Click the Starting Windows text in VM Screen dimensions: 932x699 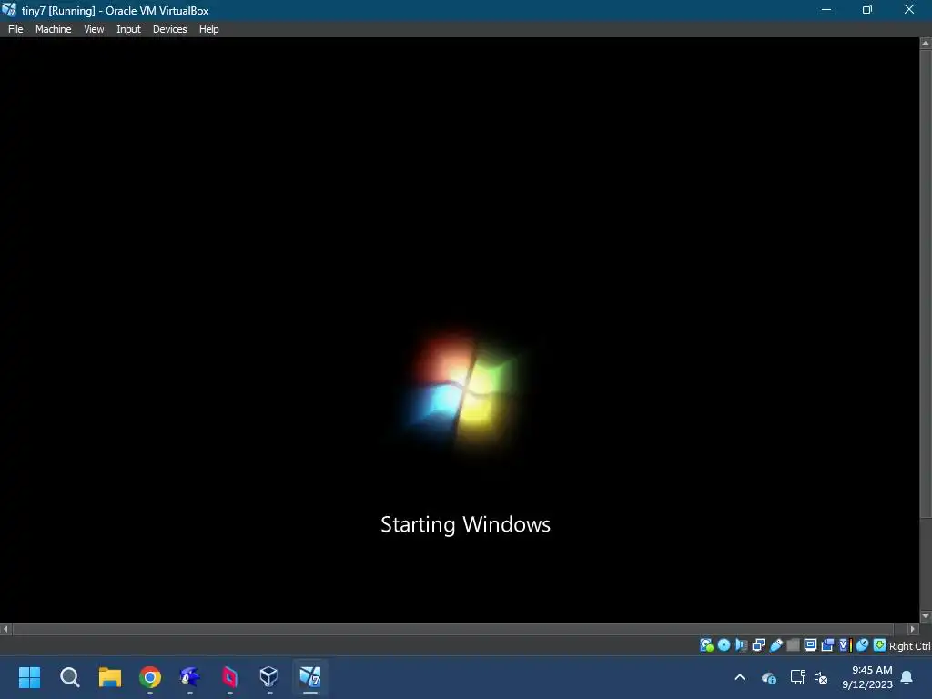[465, 524]
